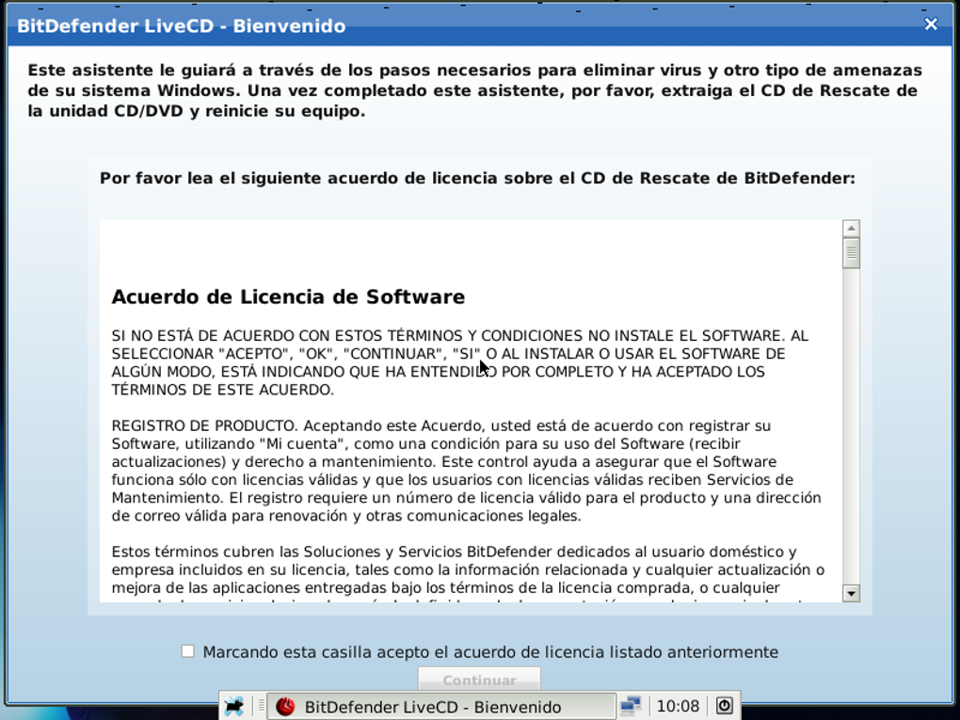Click the network connections icon in the panel

pyautogui.click(x=630, y=707)
